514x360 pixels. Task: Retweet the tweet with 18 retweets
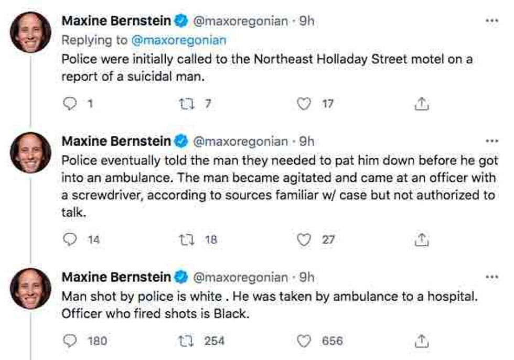tap(187, 239)
